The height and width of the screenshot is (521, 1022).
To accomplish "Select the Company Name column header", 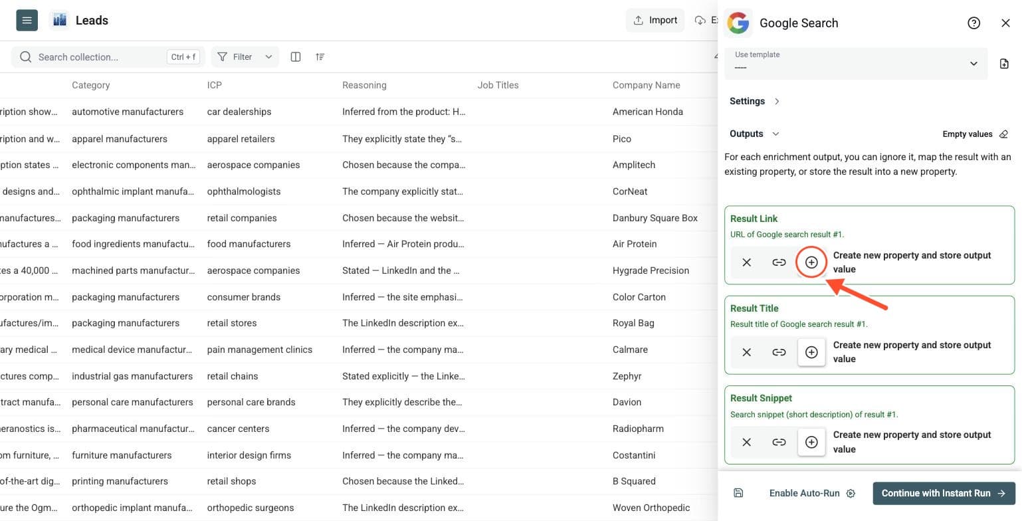I will [x=647, y=85].
